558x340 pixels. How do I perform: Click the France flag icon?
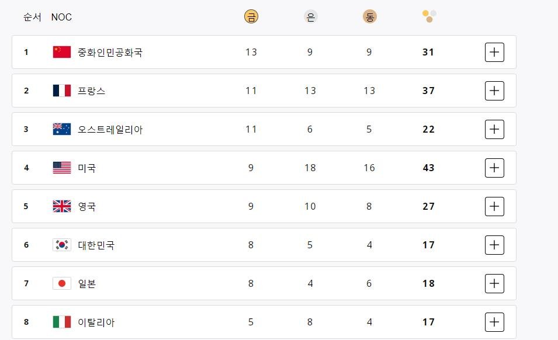pos(61,91)
